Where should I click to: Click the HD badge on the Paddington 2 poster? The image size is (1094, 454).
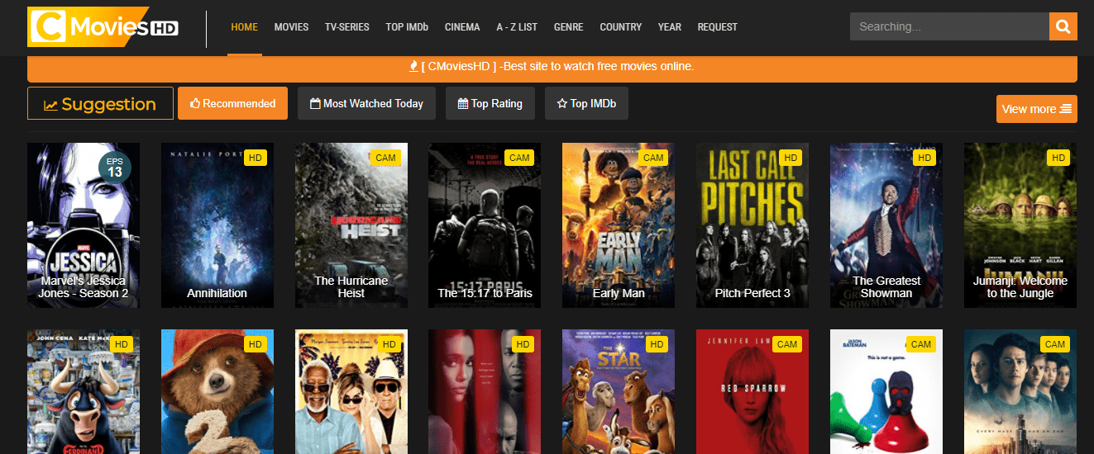click(x=256, y=344)
